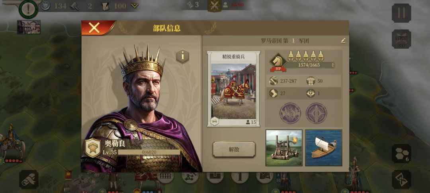
Task: Open the general info 'i' icon
Action: coord(182,56)
